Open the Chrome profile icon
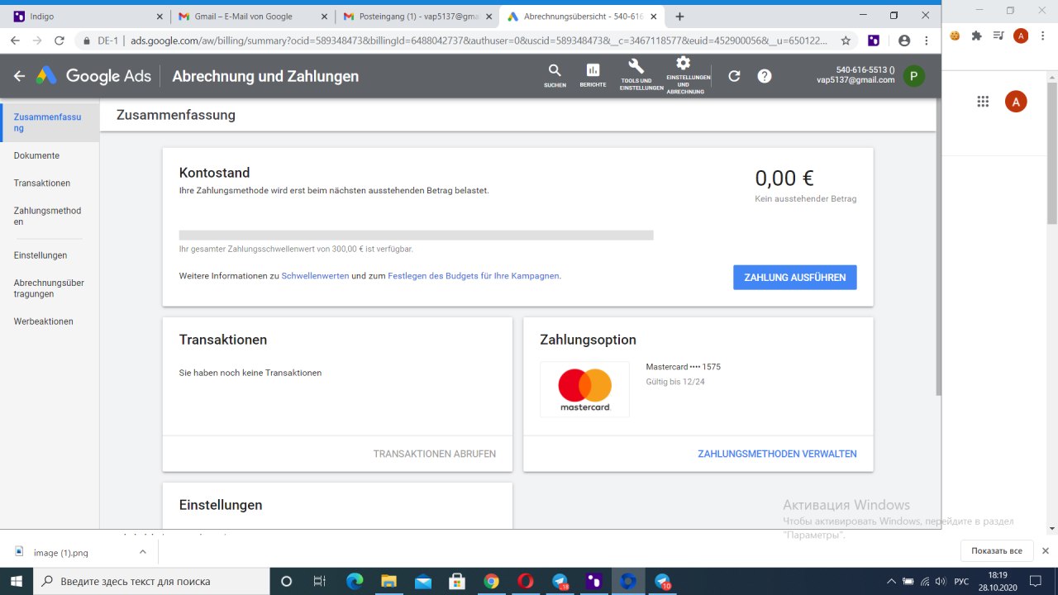 point(904,40)
